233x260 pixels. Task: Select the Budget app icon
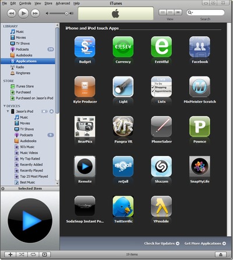coord(85,47)
